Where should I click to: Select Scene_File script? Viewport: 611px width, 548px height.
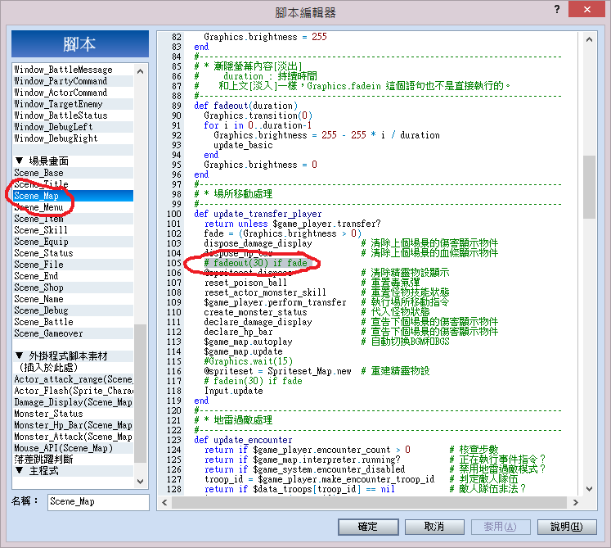[74, 265]
